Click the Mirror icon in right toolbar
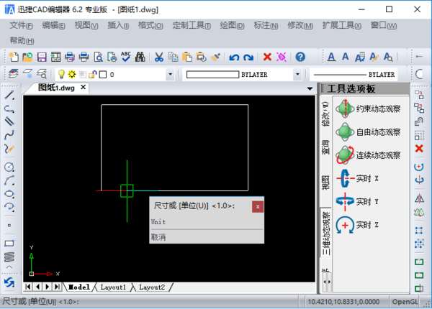 [419, 198]
